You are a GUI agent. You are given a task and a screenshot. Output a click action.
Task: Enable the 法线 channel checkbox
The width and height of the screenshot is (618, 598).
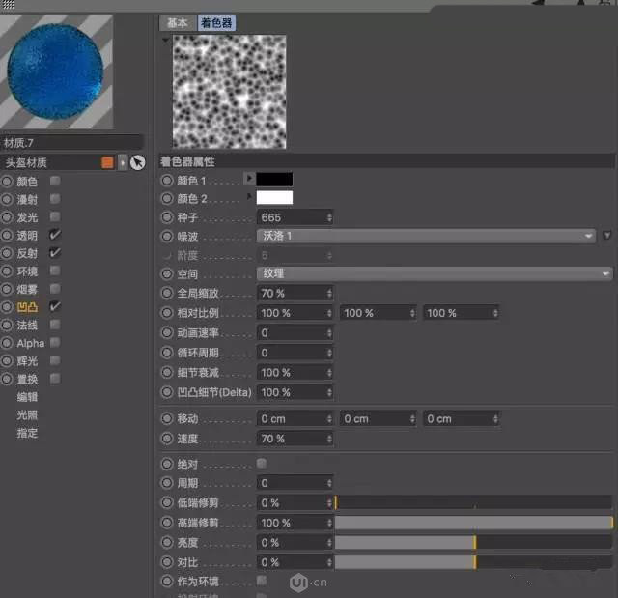pyautogui.click(x=55, y=325)
